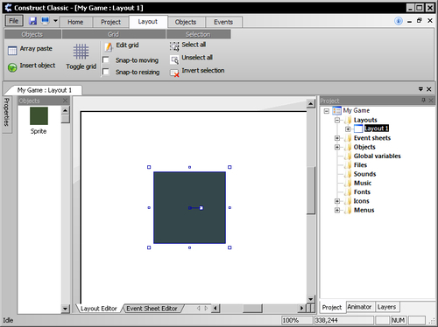Expand the Objects folder in project tree
The height and width of the screenshot is (327, 438).
337,147
